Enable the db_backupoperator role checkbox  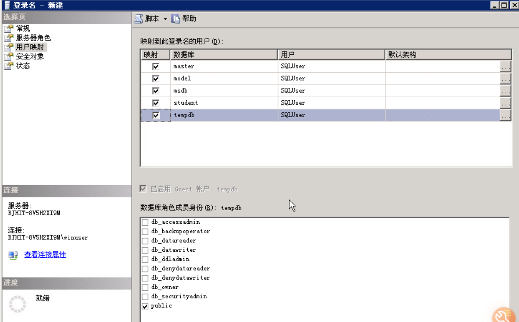(145, 232)
